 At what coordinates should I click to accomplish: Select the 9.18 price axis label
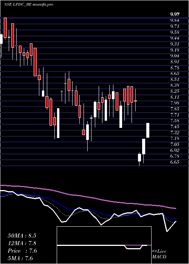(x=175, y=50)
